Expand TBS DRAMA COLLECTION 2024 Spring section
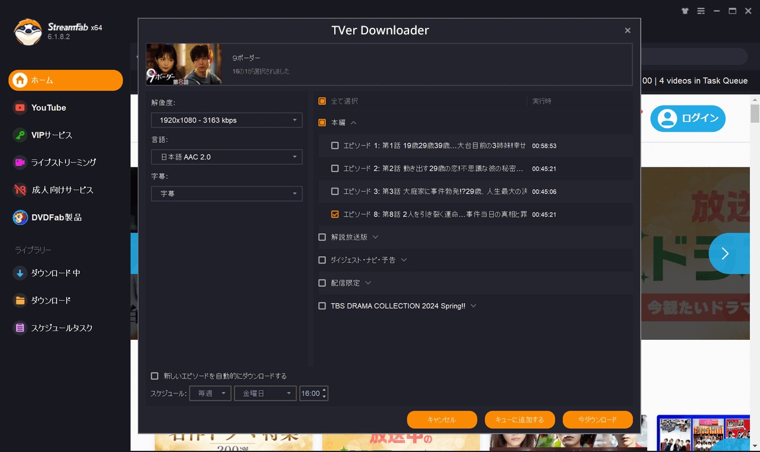The image size is (760, 452). coord(473,306)
